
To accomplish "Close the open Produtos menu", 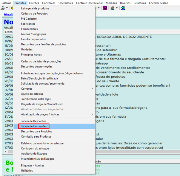I will 20,3.
